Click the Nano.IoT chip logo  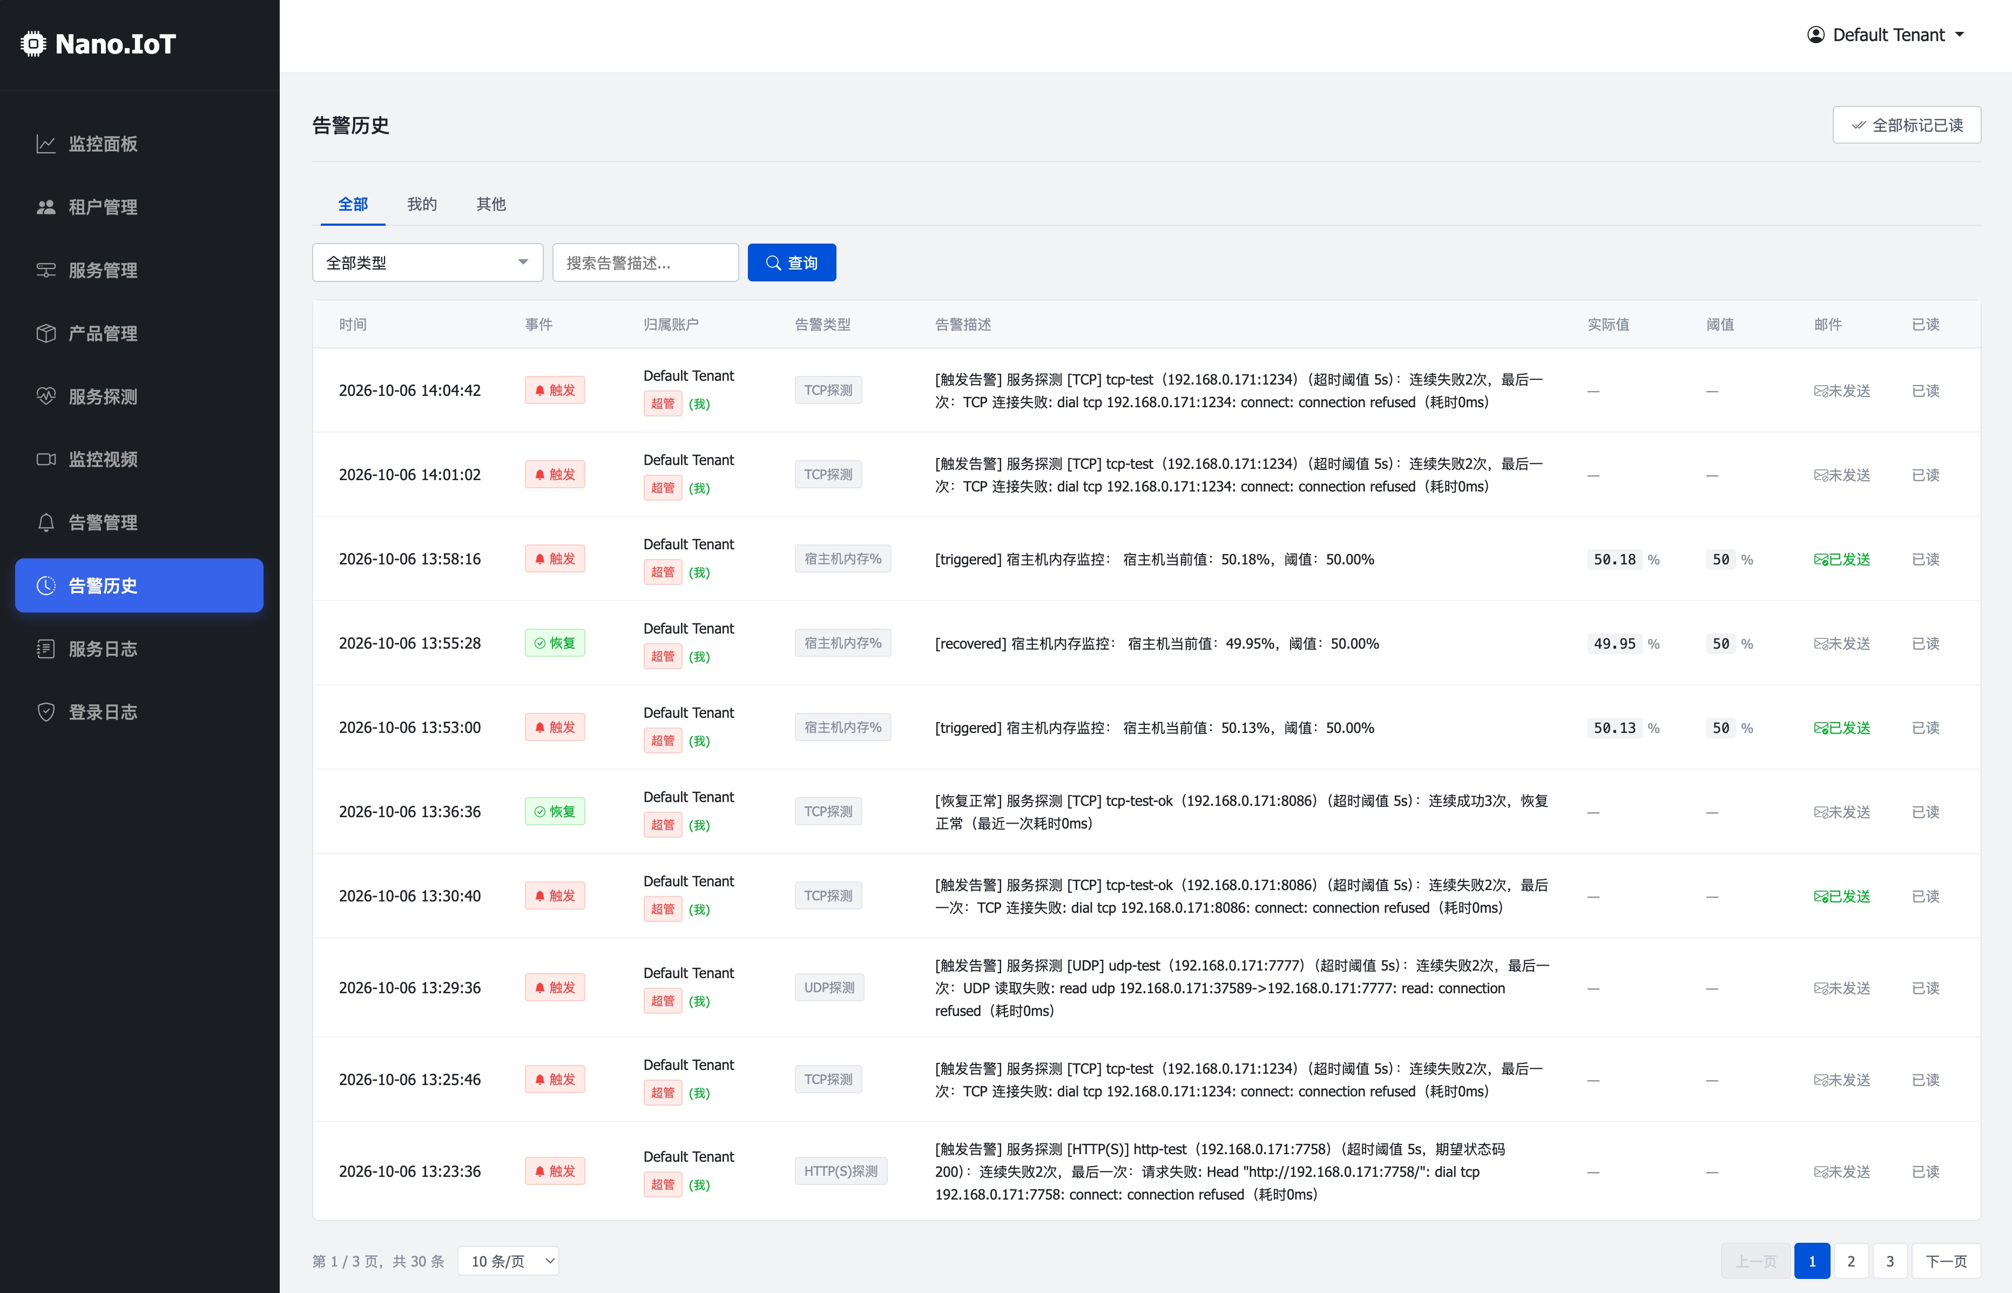(33, 44)
